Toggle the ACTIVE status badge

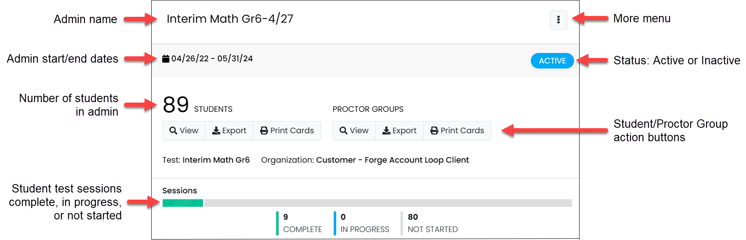click(x=552, y=61)
